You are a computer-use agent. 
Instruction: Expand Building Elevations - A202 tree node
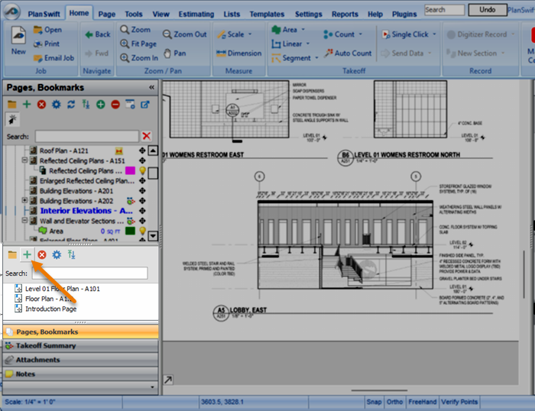pos(24,200)
